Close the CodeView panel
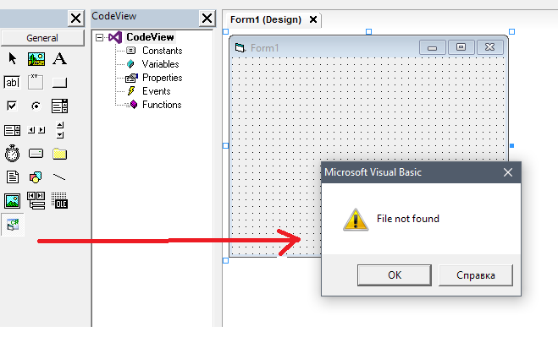Image resolution: width=558 pixels, height=348 pixels. coord(207,18)
